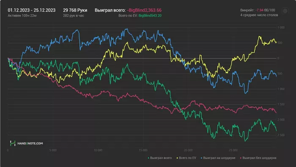Click yellow dot beside Всего по EV legend

(177, 158)
